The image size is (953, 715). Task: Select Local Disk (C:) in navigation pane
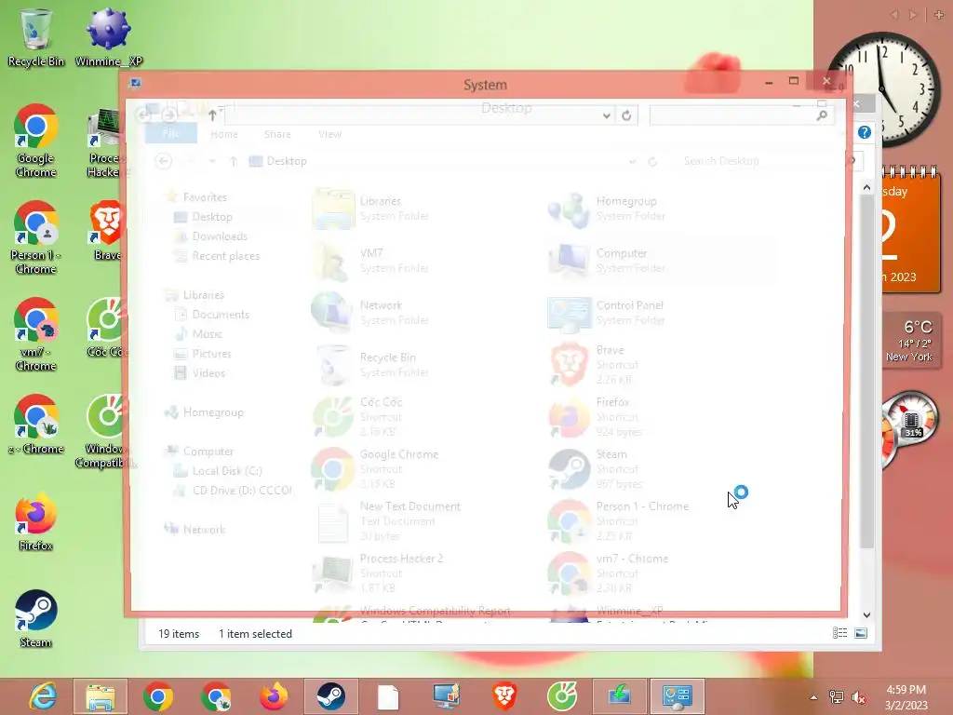click(227, 470)
